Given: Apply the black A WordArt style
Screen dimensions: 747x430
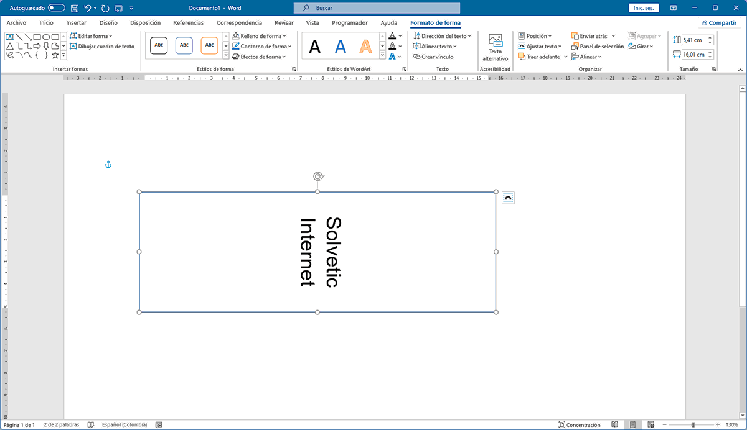Looking at the screenshot, I should 315,47.
